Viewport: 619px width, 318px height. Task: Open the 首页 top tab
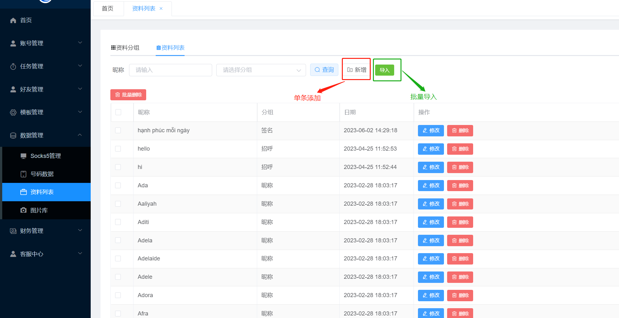click(108, 9)
